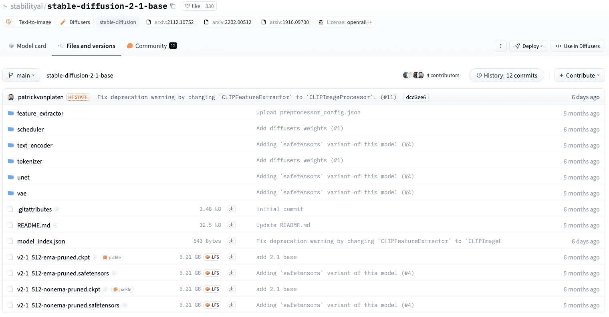The width and height of the screenshot is (609, 317).
Task: Copy the model name with the copy icon
Action: coord(173,6)
